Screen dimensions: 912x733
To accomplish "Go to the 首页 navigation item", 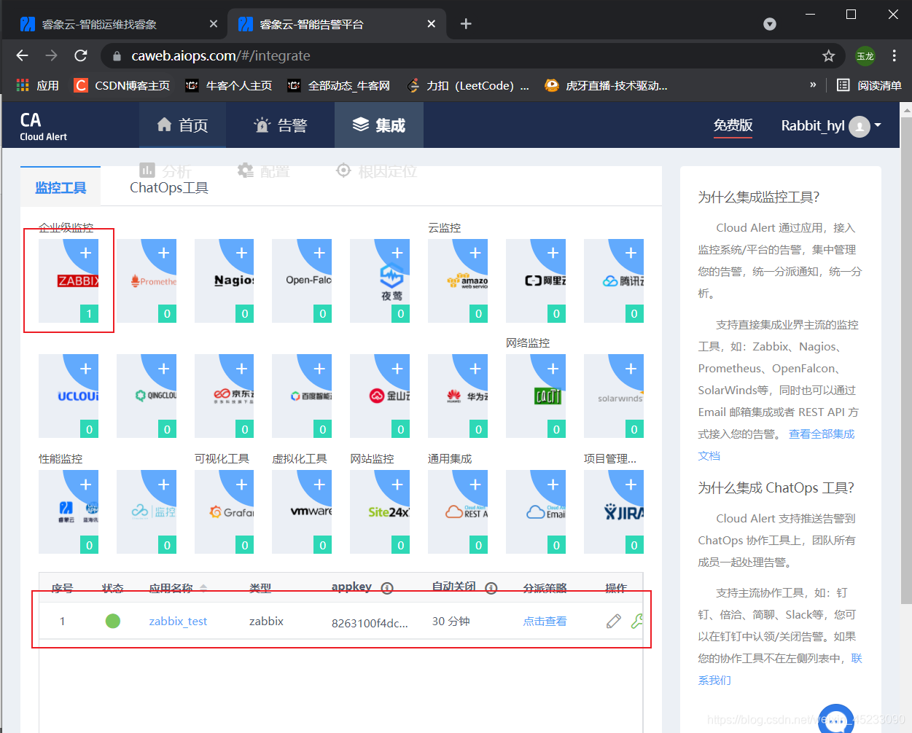I will (182, 125).
